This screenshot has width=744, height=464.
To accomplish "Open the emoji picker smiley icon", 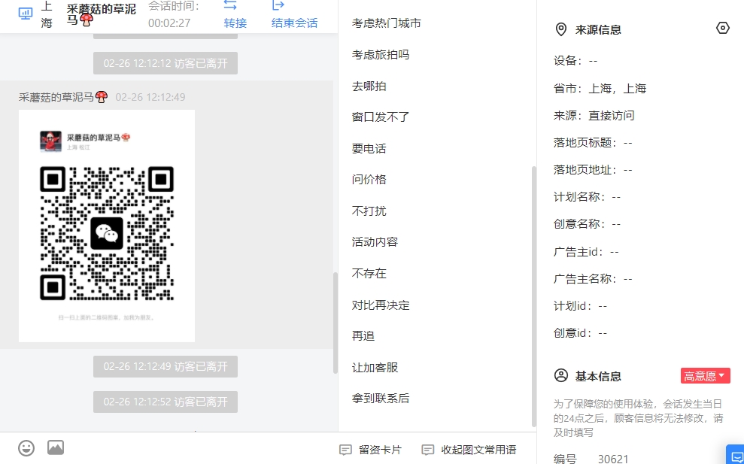I will pyautogui.click(x=26, y=448).
